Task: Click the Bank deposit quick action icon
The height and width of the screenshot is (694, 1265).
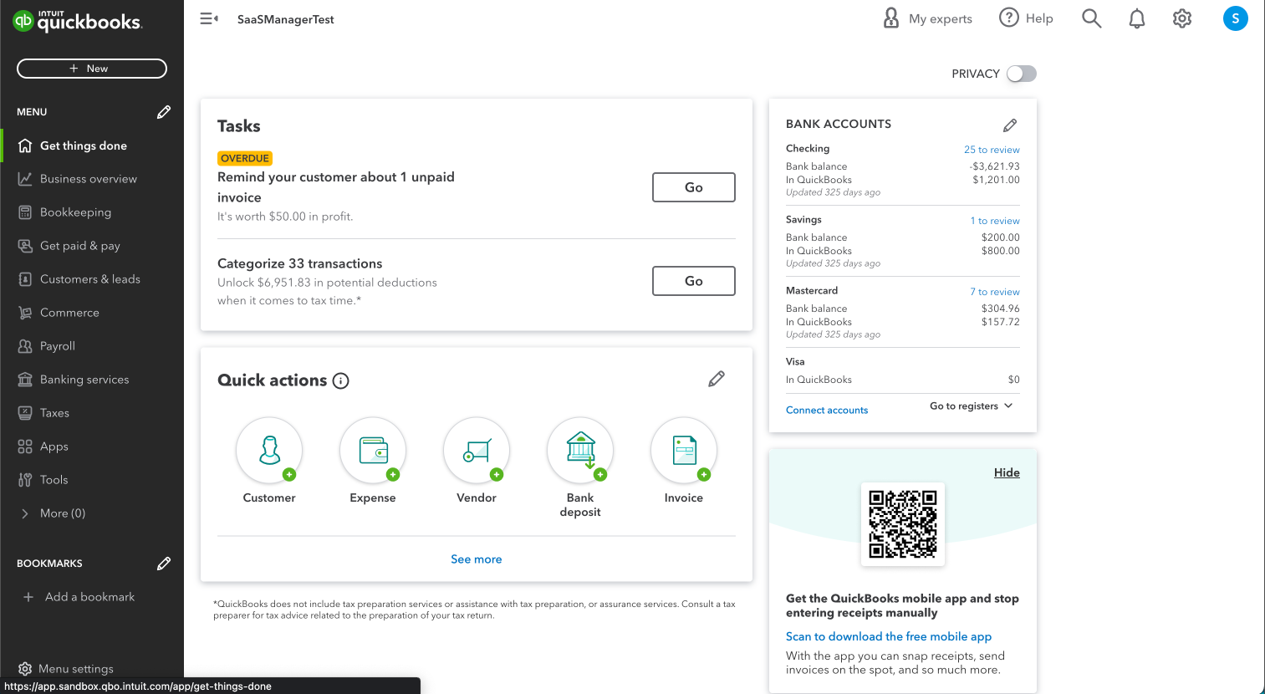Action: tap(580, 451)
